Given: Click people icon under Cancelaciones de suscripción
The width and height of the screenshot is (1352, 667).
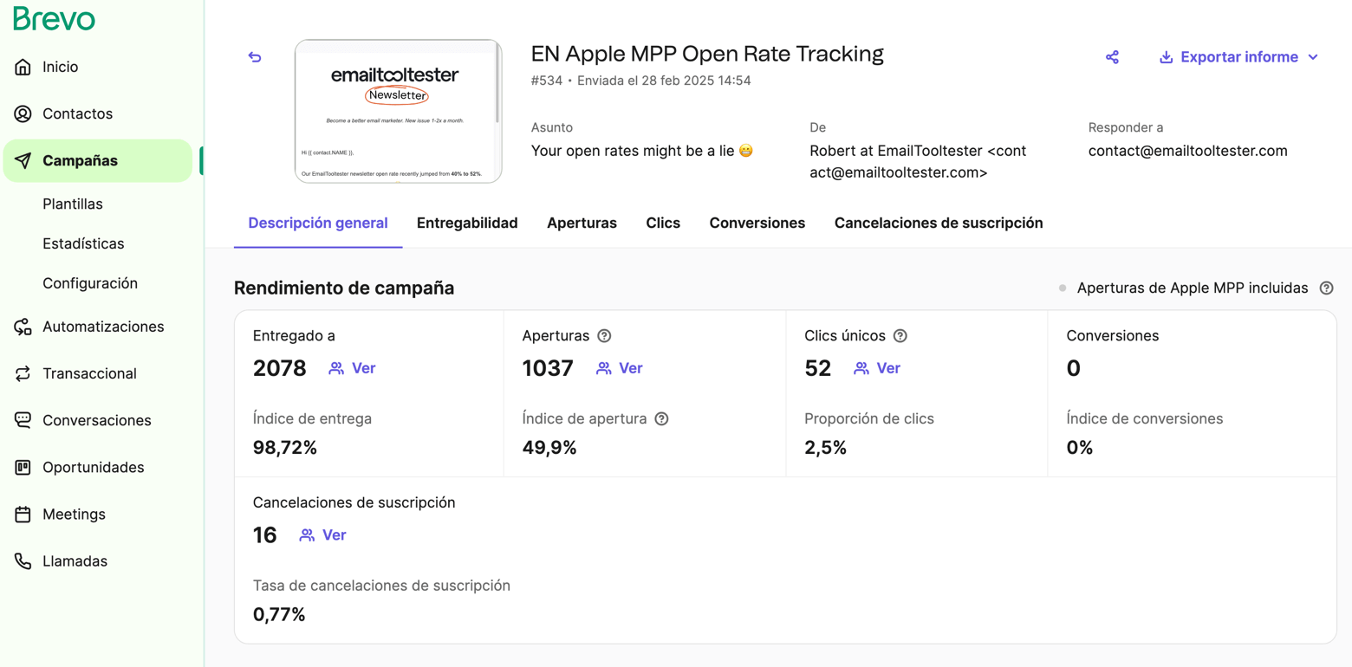Looking at the screenshot, I should point(307,535).
